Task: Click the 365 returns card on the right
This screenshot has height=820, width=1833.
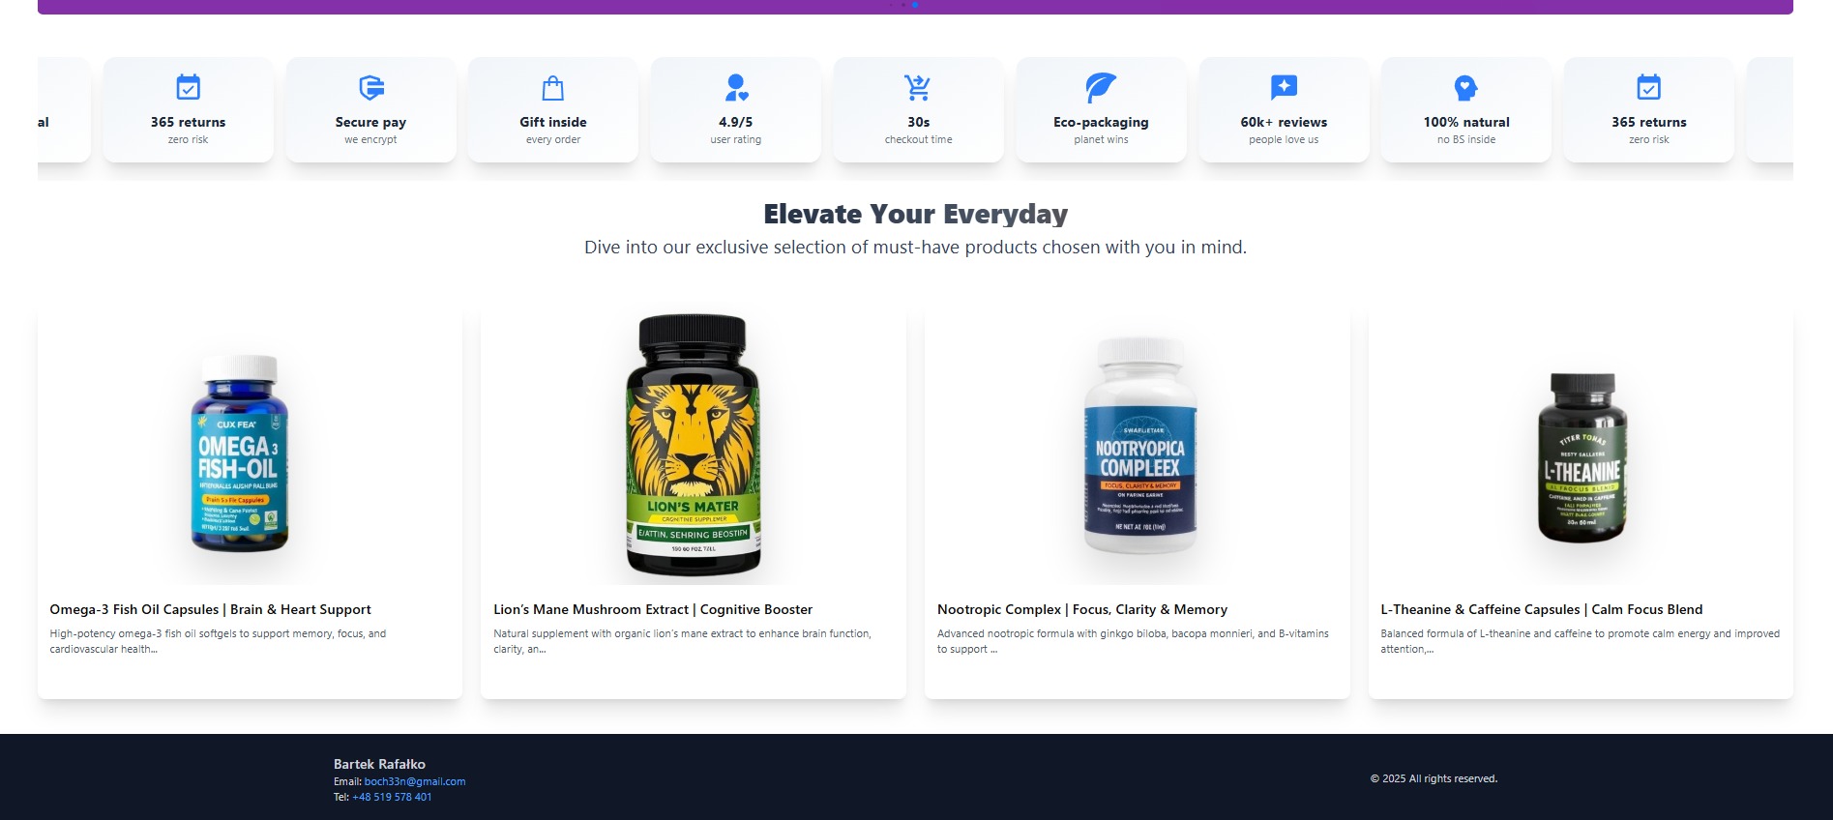Action: tap(1649, 109)
